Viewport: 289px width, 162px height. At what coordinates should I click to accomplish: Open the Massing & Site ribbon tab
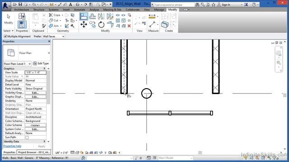pyautogui.click(x=112, y=9)
